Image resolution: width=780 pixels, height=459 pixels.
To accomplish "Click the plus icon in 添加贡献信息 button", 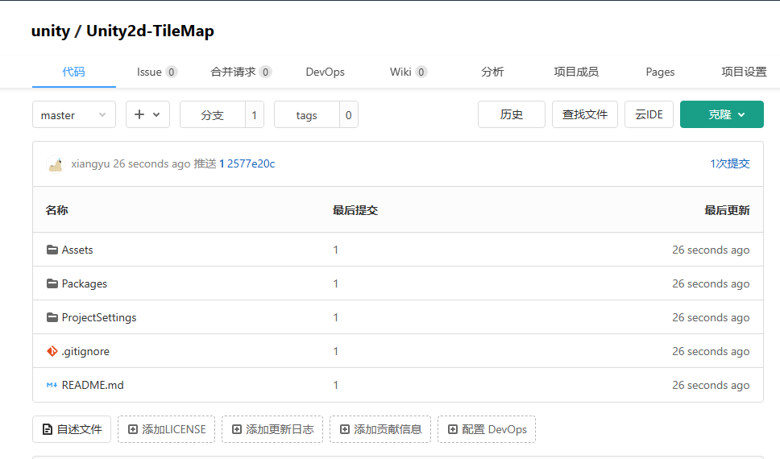I will coord(345,429).
